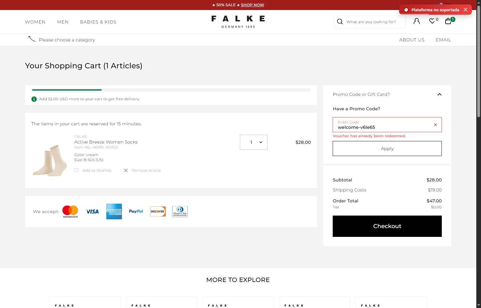This screenshot has height=308, width=481.
Task: Go to ABOUT US
Action: coord(412,40)
